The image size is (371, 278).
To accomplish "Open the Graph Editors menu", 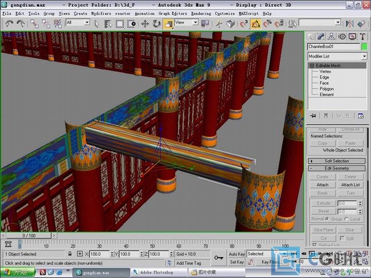I will pos(173,14).
